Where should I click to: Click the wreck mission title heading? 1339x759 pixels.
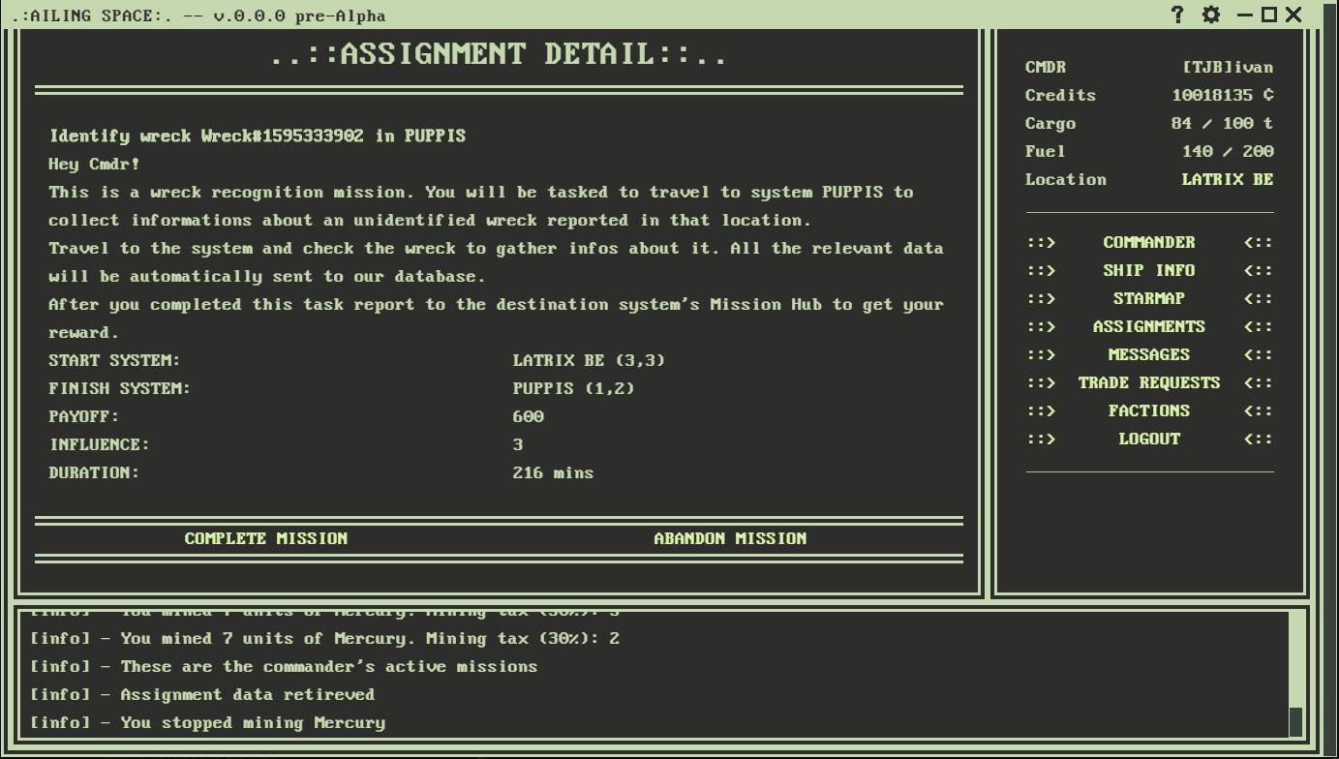[x=258, y=136]
